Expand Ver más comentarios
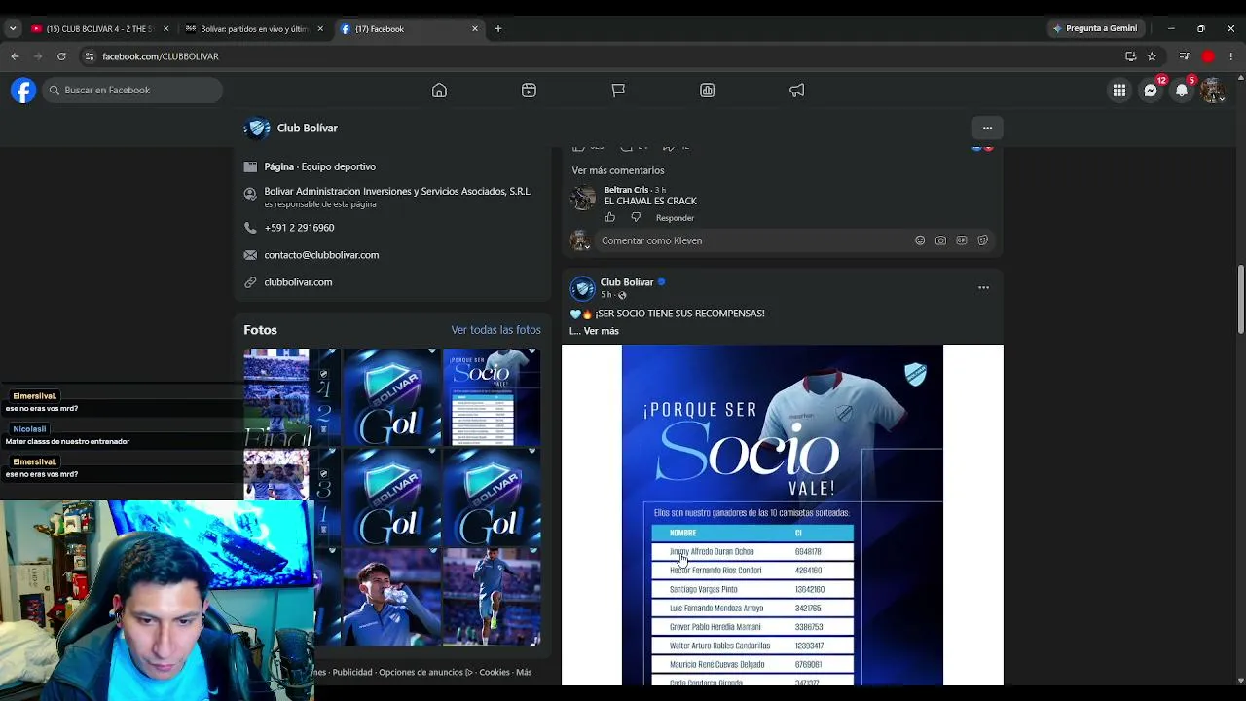The width and height of the screenshot is (1246, 701). tap(618, 170)
